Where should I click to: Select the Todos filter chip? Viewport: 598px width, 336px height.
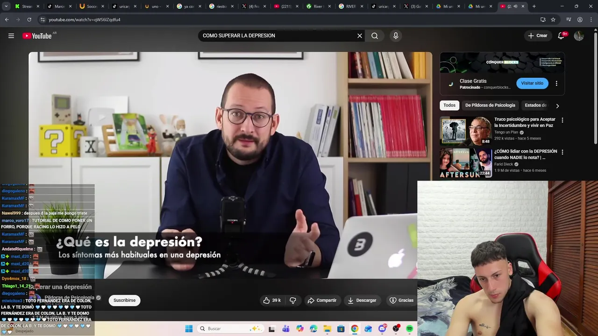point(449,105)
